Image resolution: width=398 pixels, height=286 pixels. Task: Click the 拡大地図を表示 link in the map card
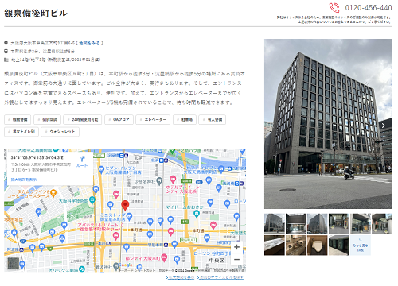tap(24, 180)
